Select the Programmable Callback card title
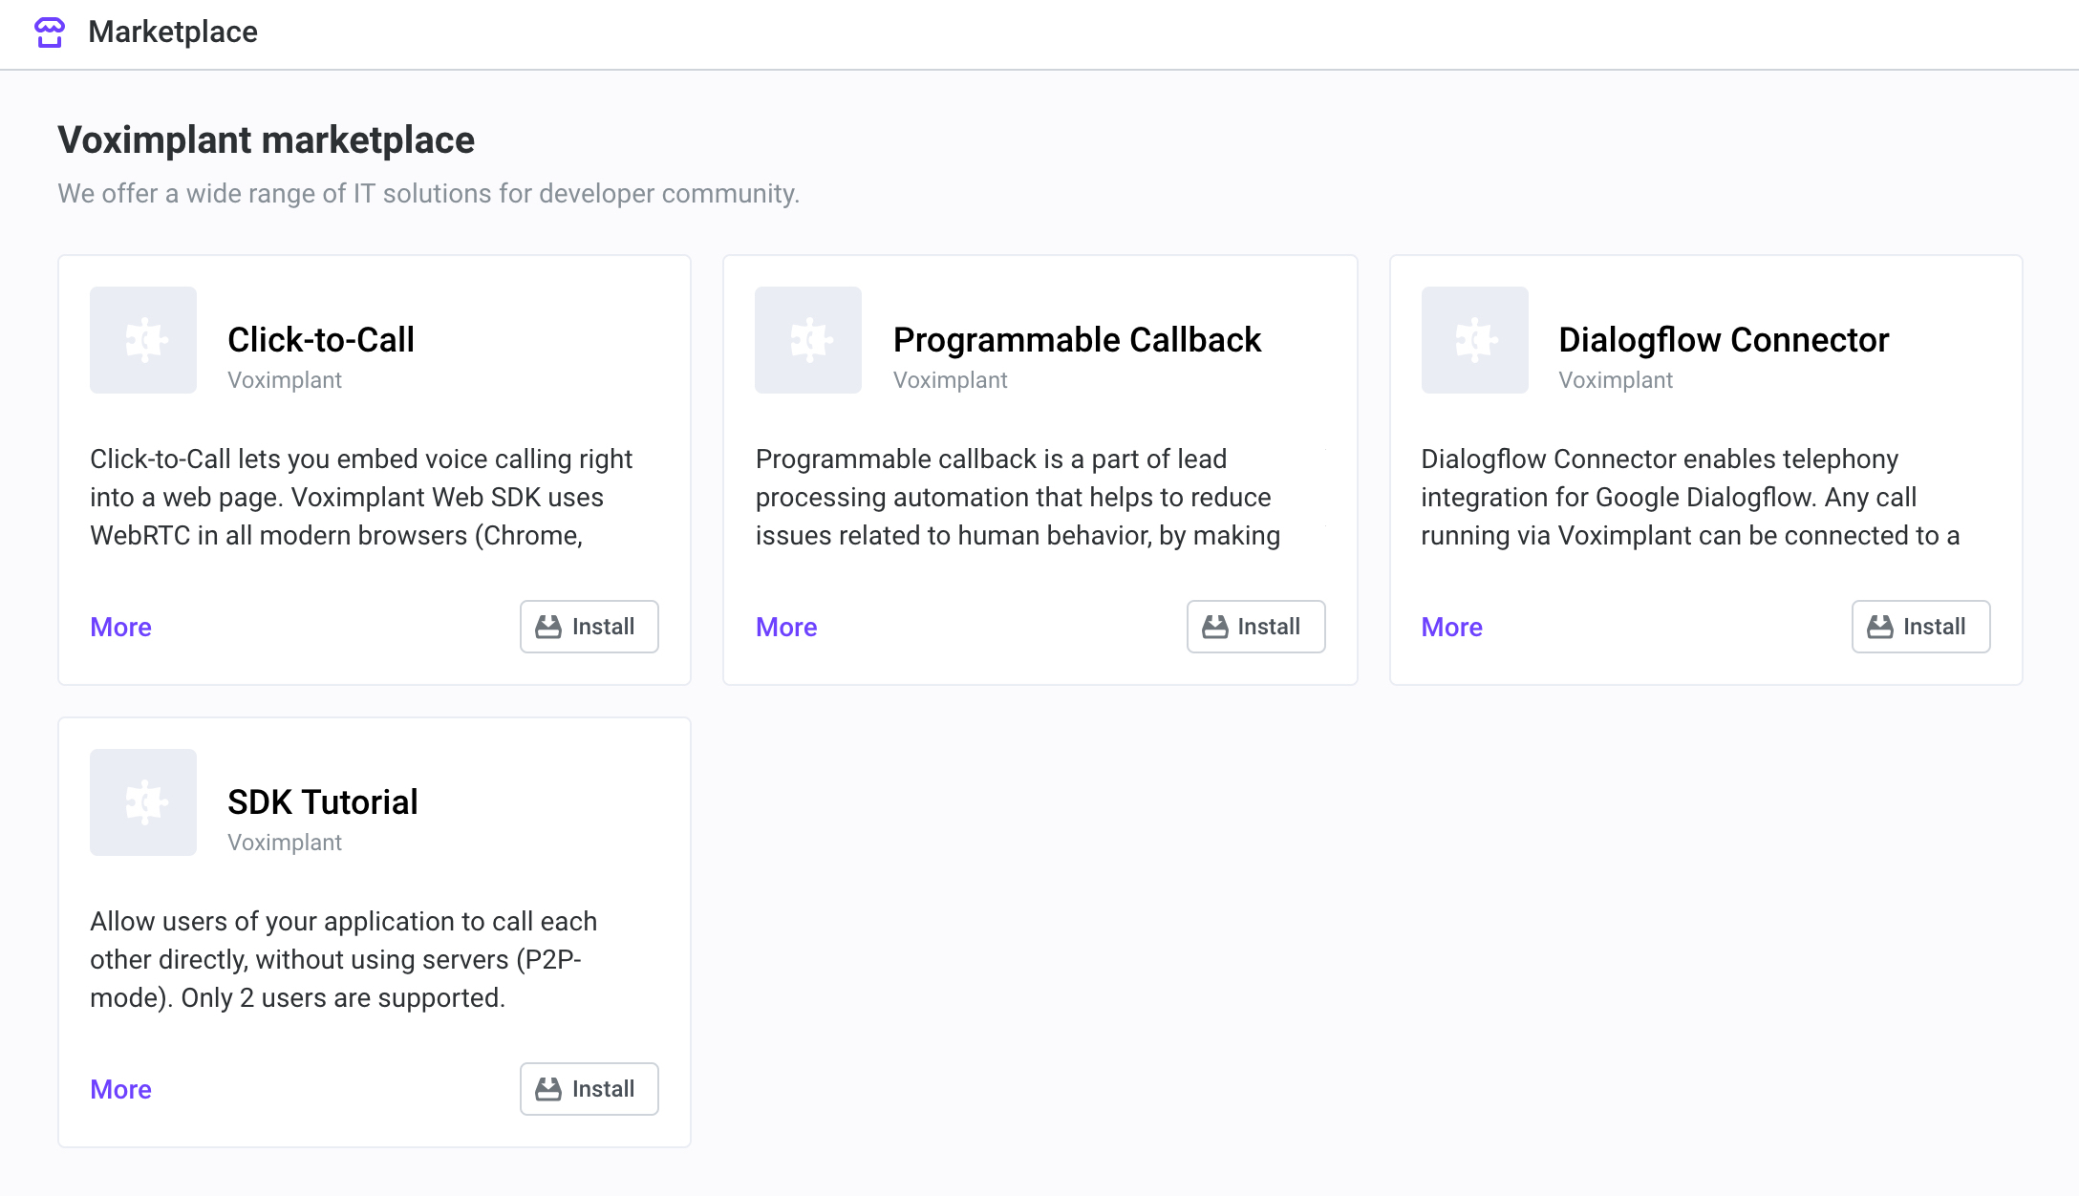 (1077, 340)
